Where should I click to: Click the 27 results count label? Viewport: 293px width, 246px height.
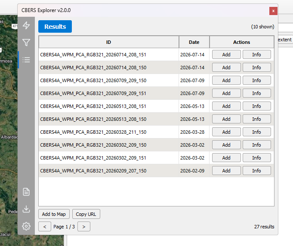[264, 227]
